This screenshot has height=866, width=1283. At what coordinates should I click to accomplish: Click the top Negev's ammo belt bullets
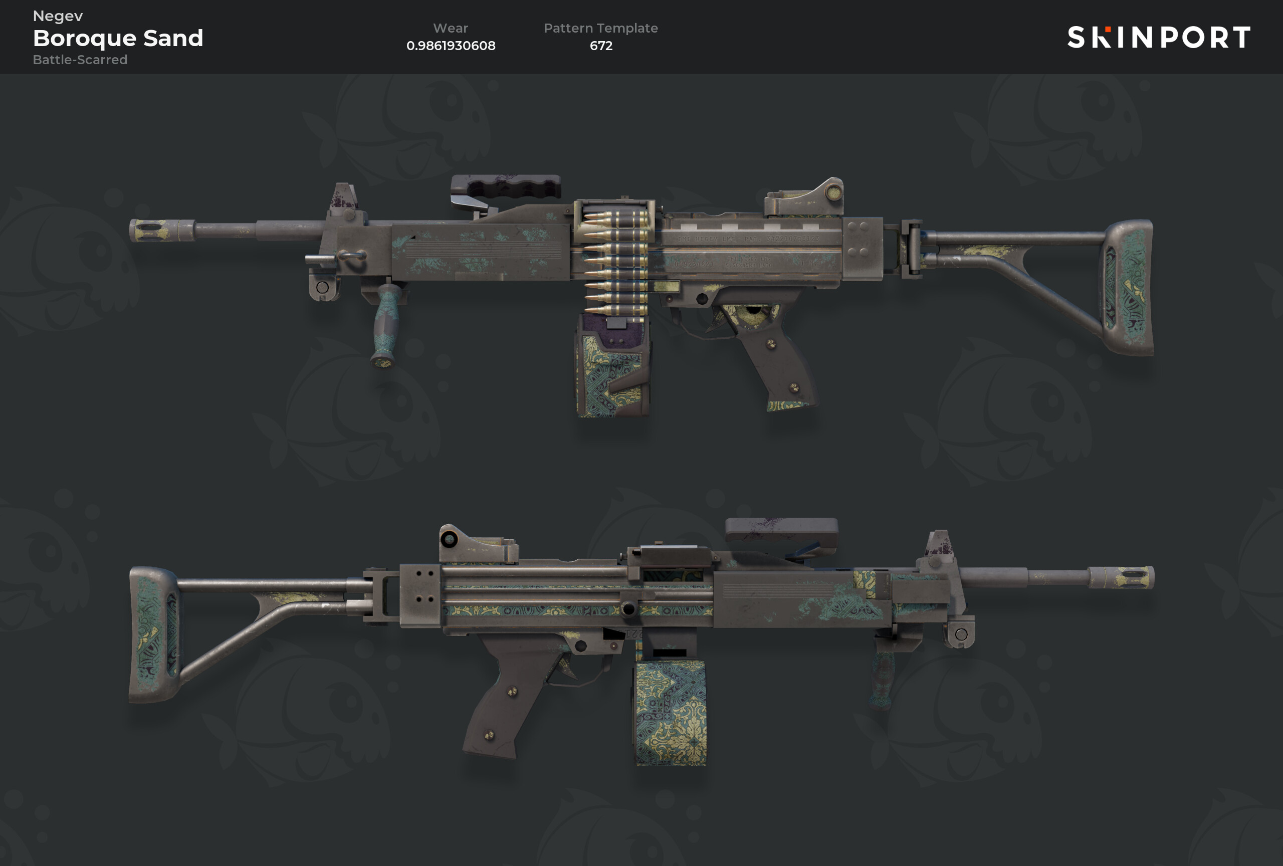coord(615,263)
